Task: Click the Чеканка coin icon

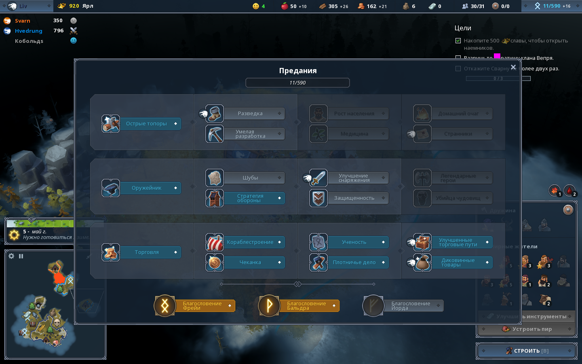Action: pos(215,262)
